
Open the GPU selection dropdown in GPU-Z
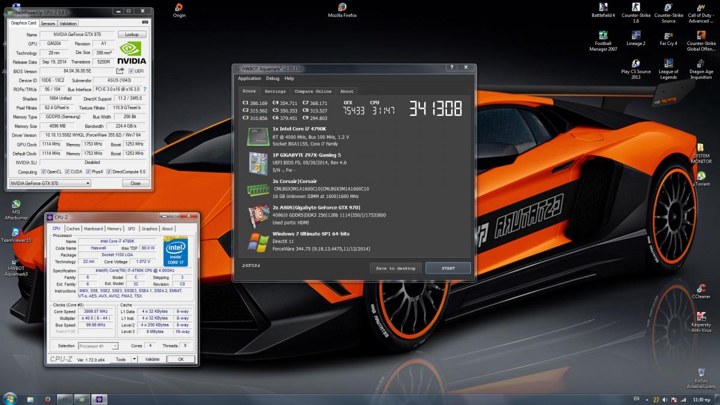pos(50,183)
